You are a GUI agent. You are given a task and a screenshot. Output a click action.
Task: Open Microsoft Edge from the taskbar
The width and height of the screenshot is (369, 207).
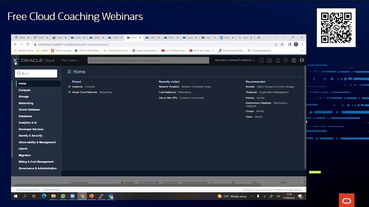click(x=44, y=196)
